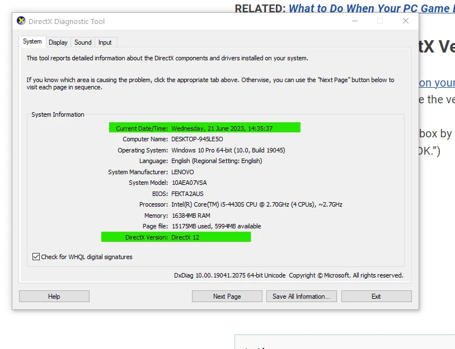The height and width of the screenshot is (349, 455).
Task: Go to Next Page
Action: (x=227, y=297)
